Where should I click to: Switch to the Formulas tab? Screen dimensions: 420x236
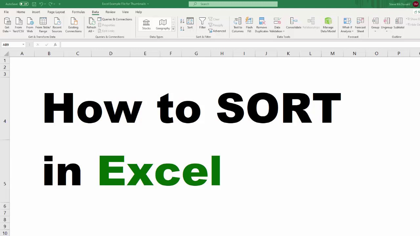(78, 12)
